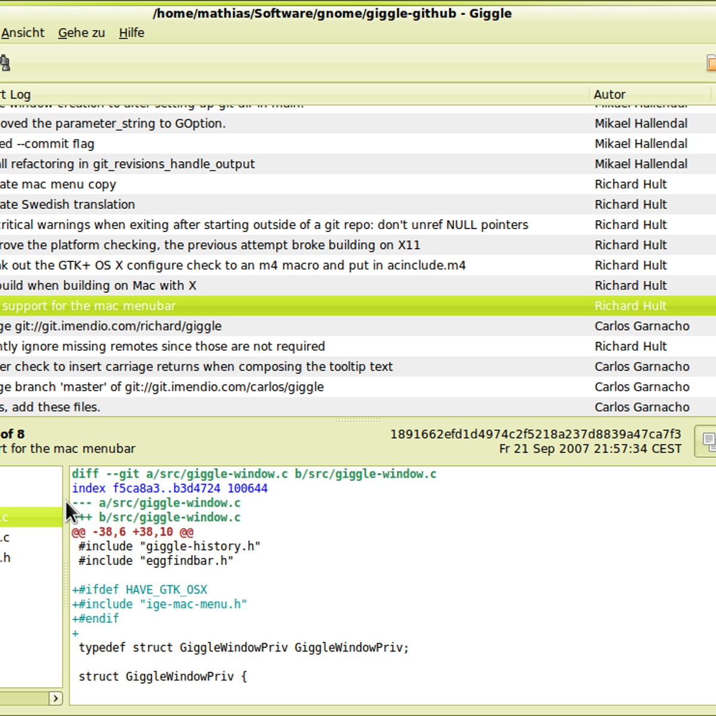Click the orange folder icon in toolbar

pyautogui.click(x=711, y=63)
